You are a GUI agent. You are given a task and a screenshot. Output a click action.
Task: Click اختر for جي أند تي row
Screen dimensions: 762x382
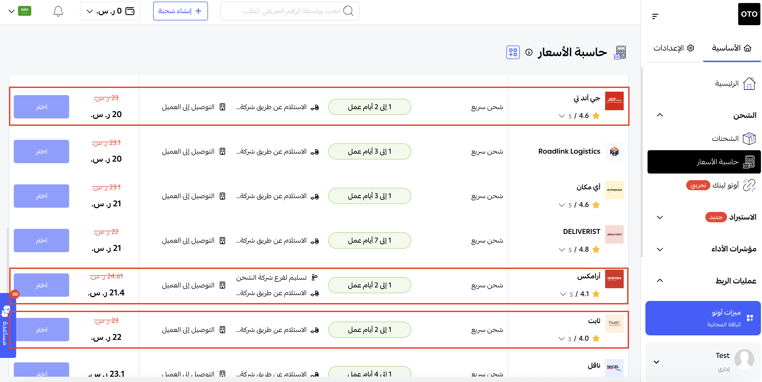pos(41,107)
